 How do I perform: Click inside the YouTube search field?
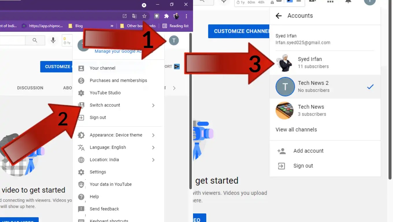tap(13, 40)
